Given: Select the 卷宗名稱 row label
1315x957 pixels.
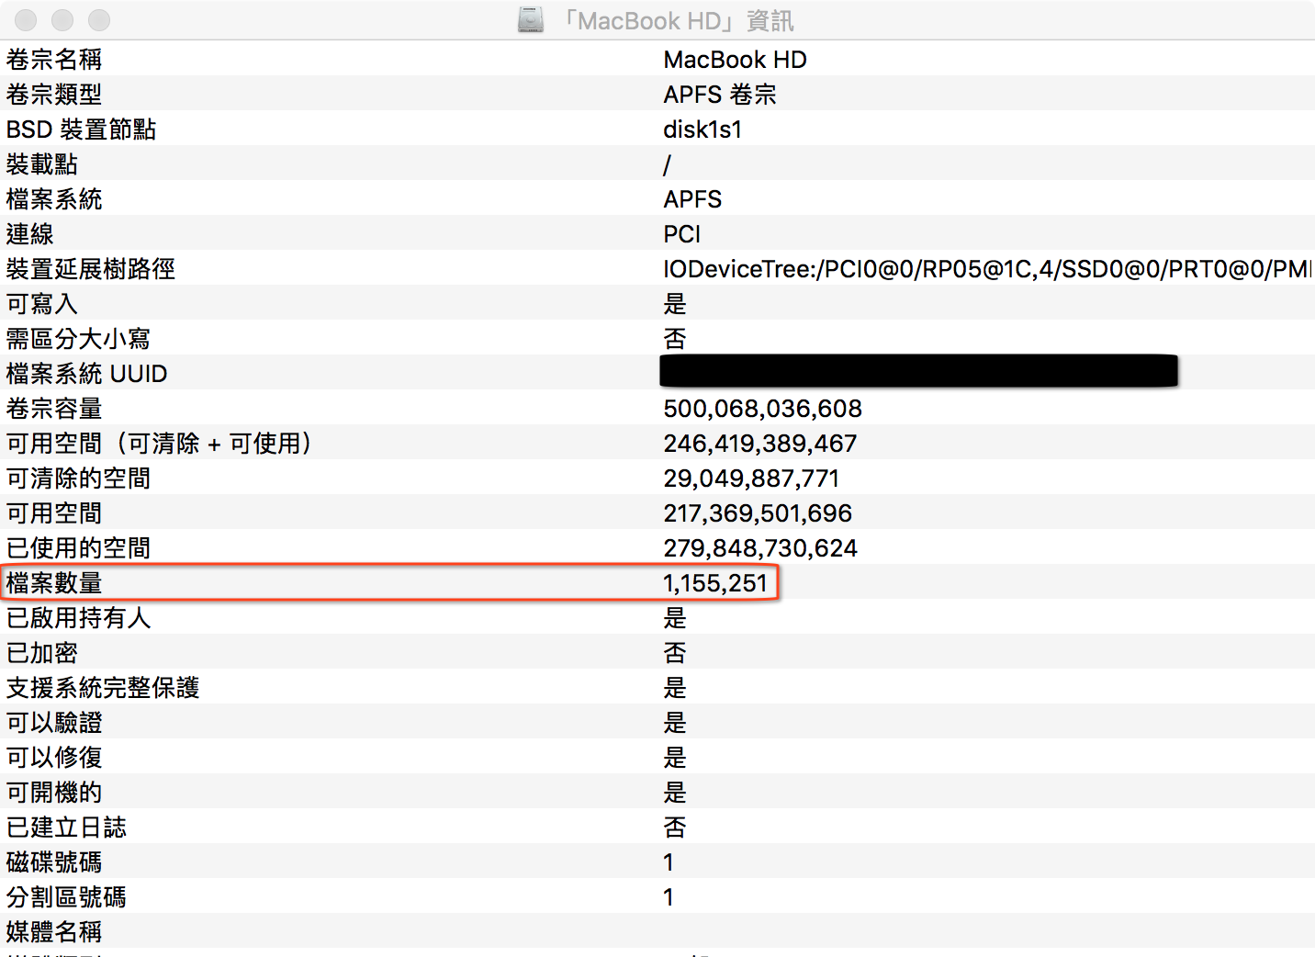Looking at the screenshot, I should point(54,60).
